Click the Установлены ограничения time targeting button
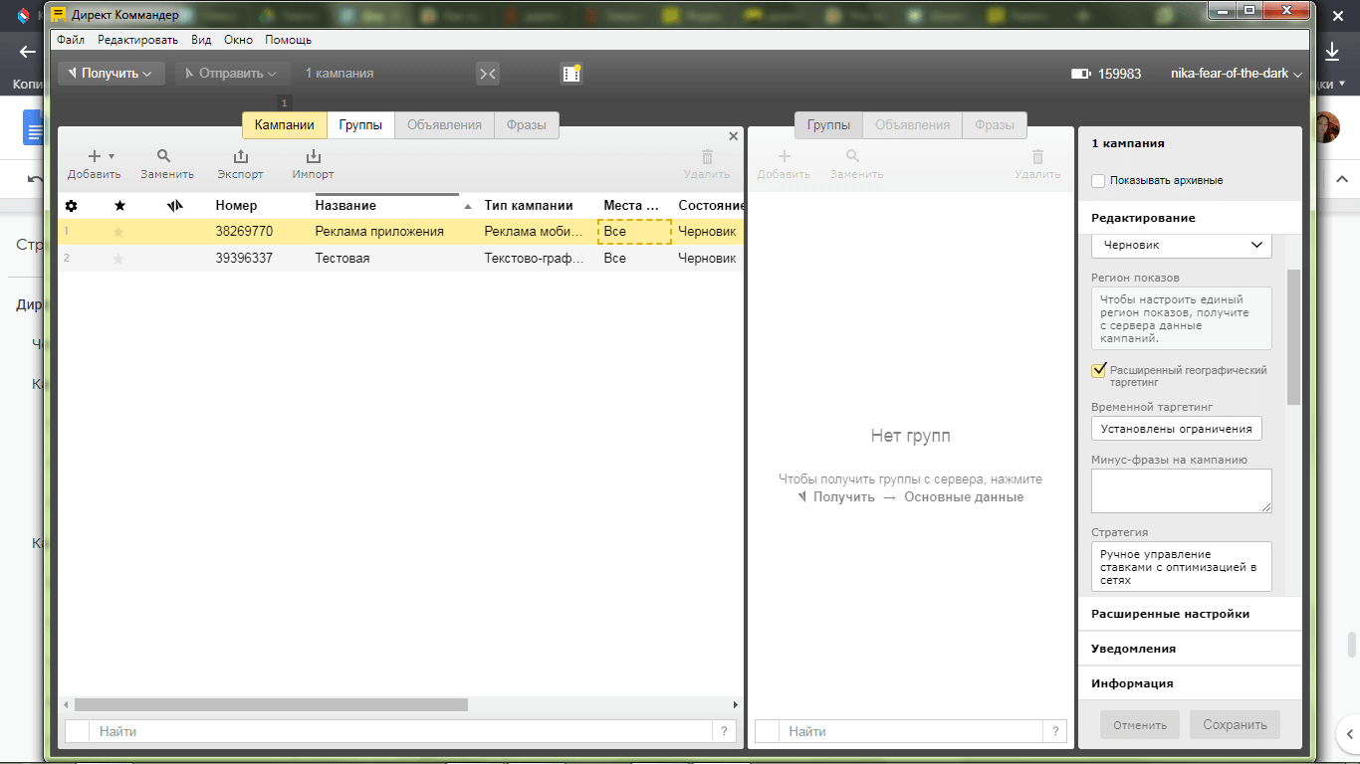 point(1176,429)
